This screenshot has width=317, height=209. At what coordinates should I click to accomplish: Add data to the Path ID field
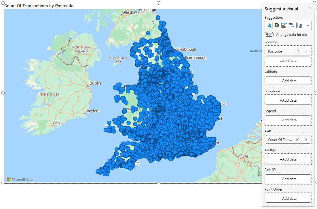pos(288,179)
